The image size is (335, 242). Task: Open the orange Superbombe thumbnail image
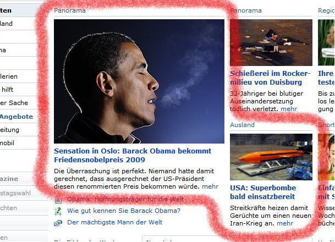pos(271,157)
